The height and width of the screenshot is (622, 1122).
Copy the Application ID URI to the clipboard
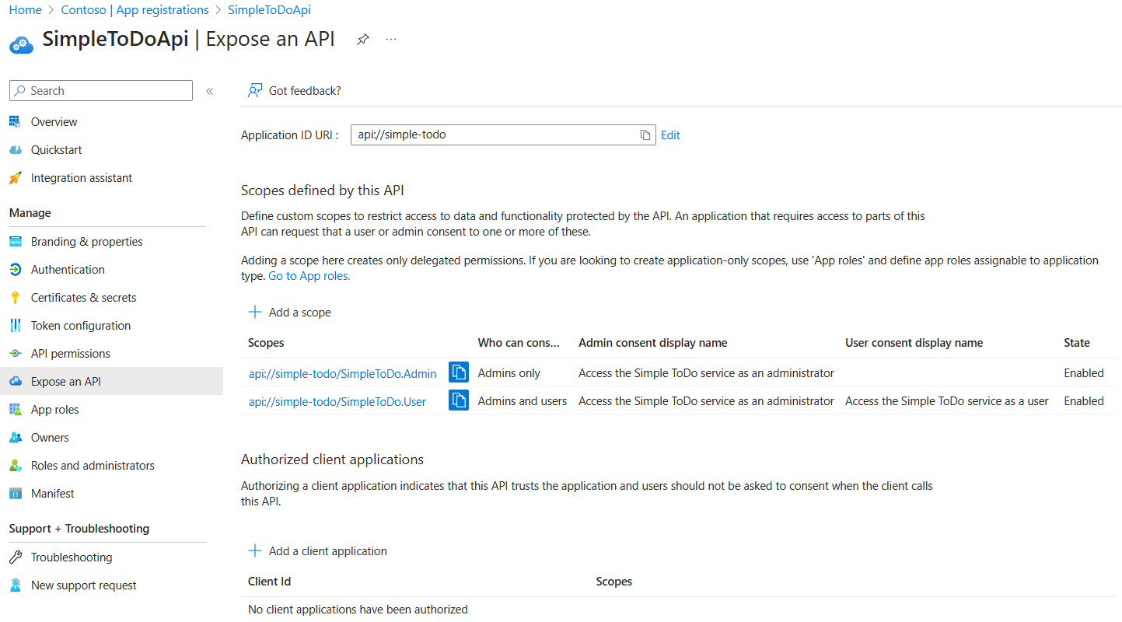click(x=645, y=135)
